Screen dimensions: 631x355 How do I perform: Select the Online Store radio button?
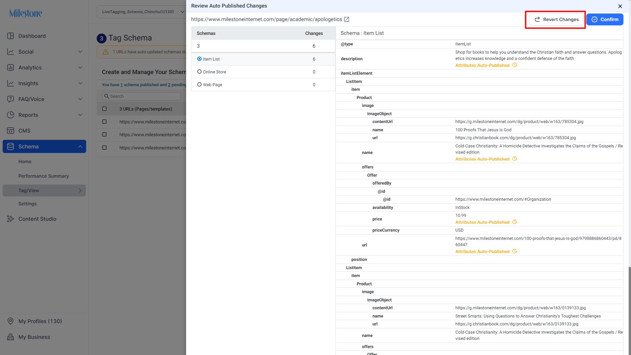click(x=199, y=72)
